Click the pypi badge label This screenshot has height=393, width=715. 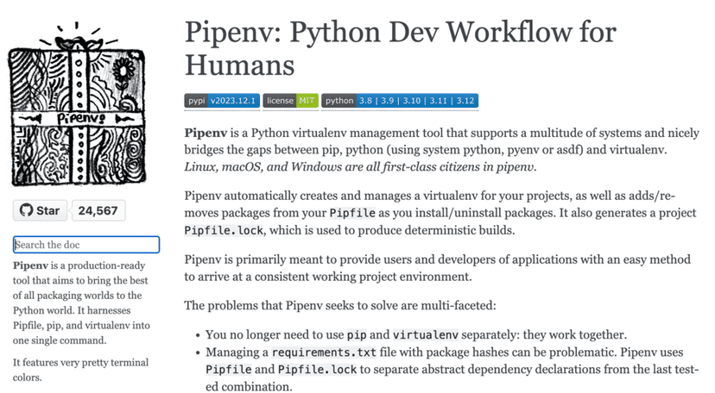coord(197,101)
